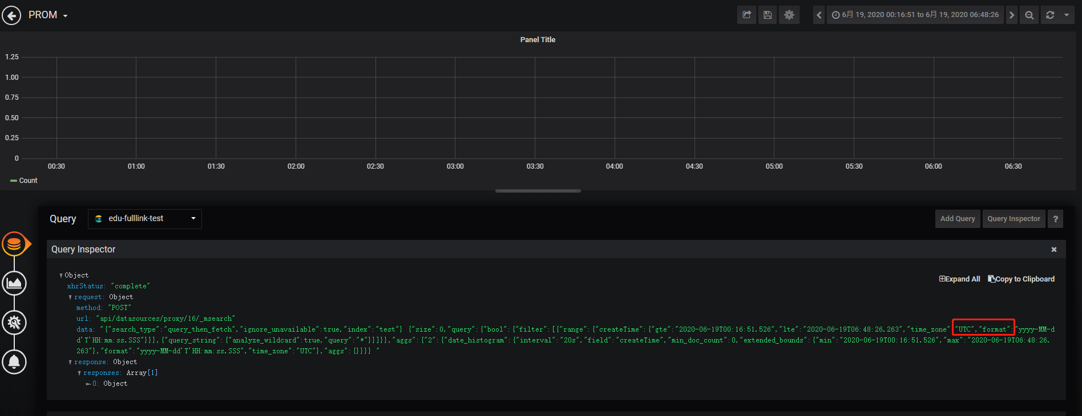Toggle the Count legend series

[x=28, y=181]
